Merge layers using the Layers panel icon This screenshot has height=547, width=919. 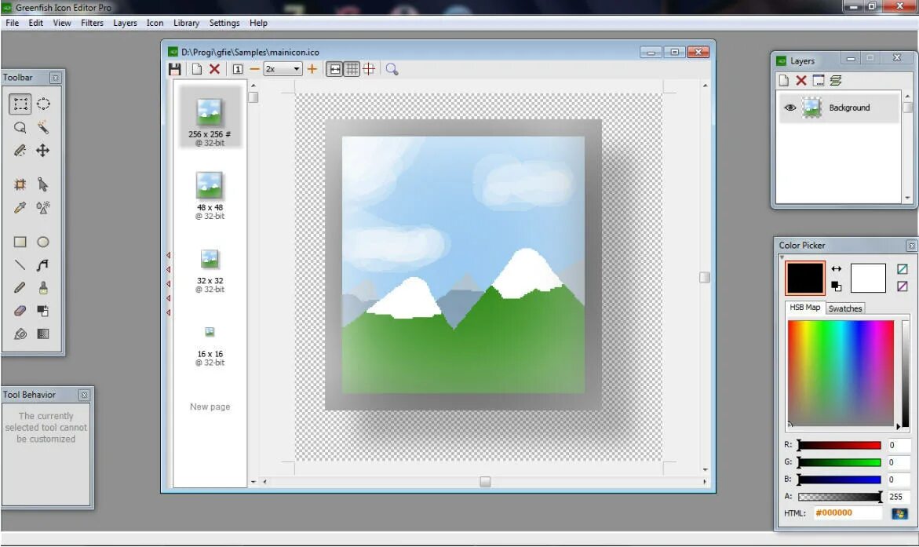pyautogui.click(x=837, y=79)
